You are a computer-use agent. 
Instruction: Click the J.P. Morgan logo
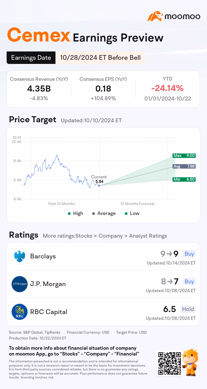(x=20, y=284)
